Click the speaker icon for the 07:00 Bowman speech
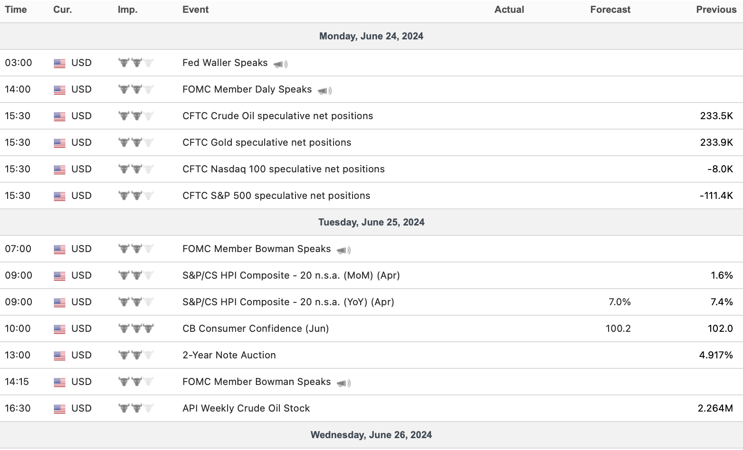The height and width of the screenshot is (450, 743). [343, 250]
